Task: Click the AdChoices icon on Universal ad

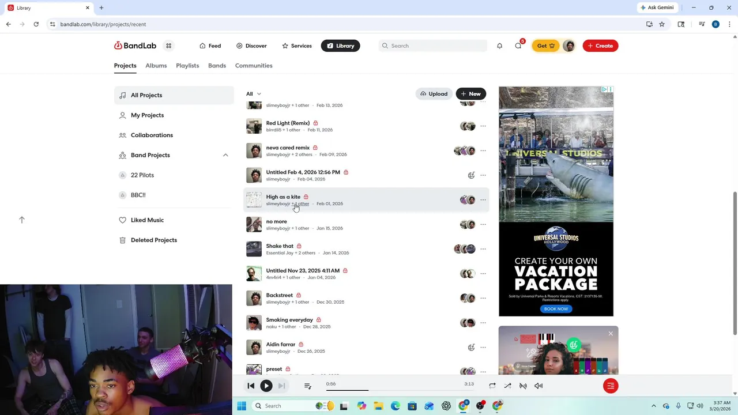Action: point(604,89)
